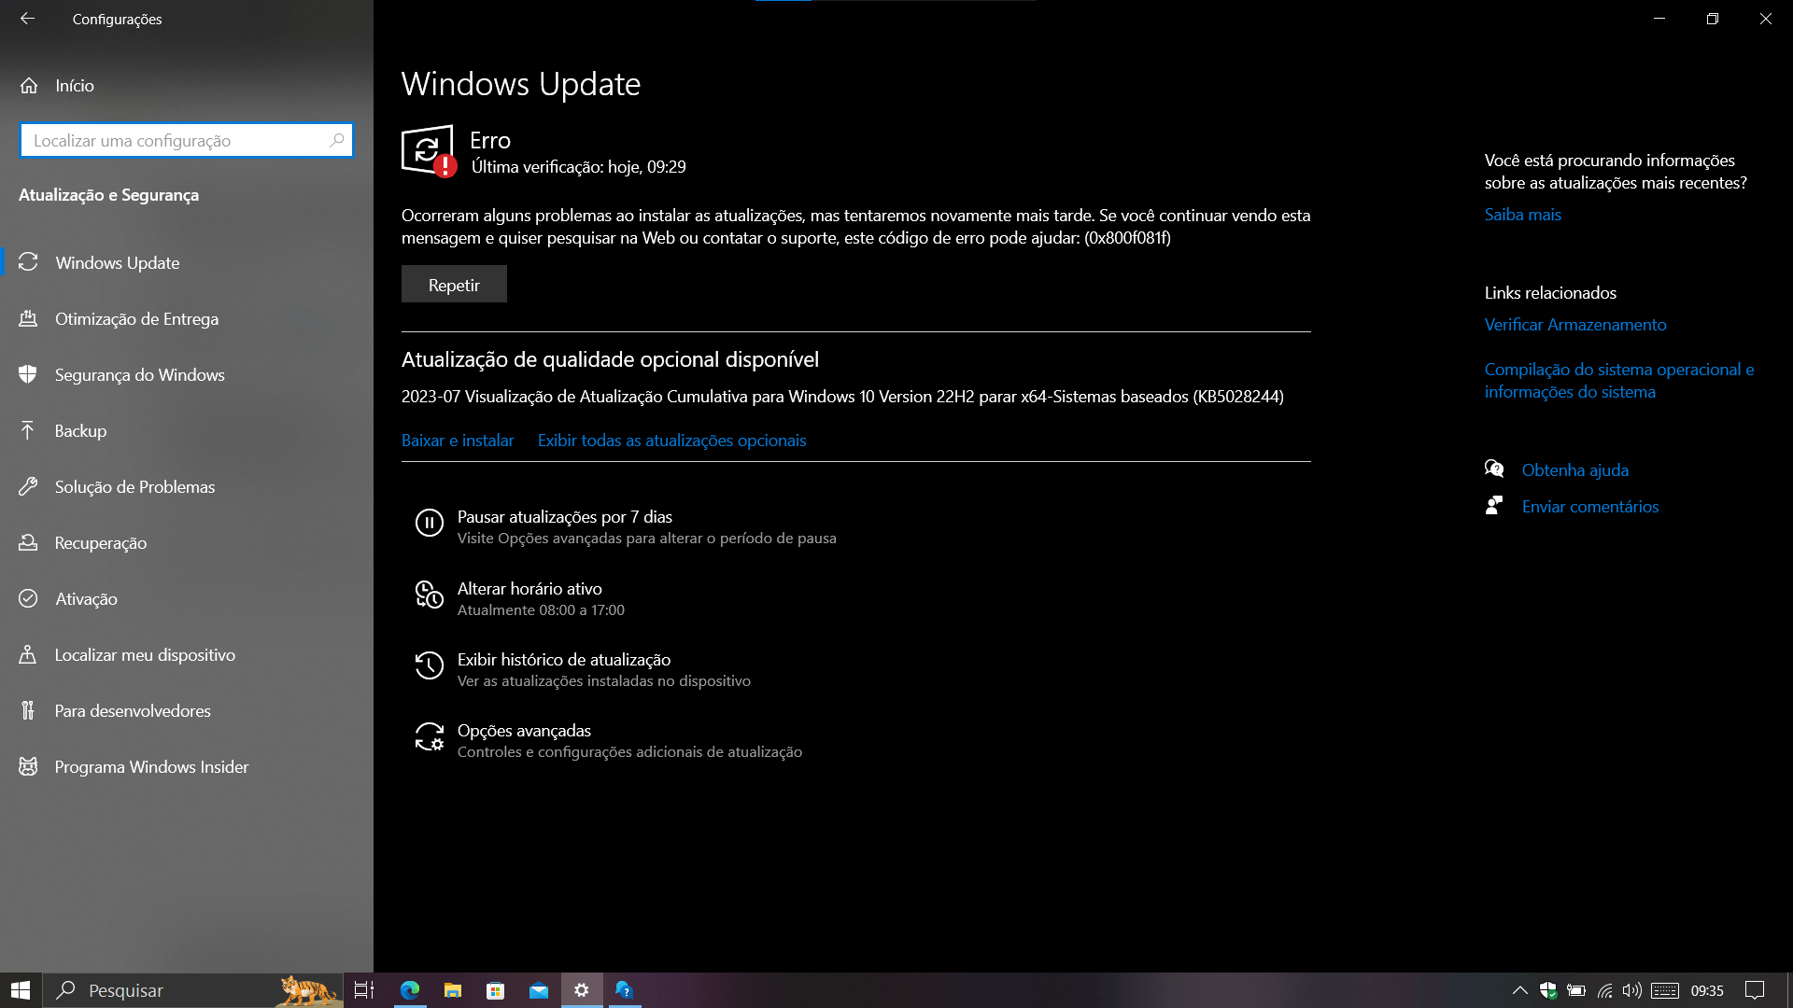
Task: Click the pause updates icon
Action: click(x=429, y=523)
